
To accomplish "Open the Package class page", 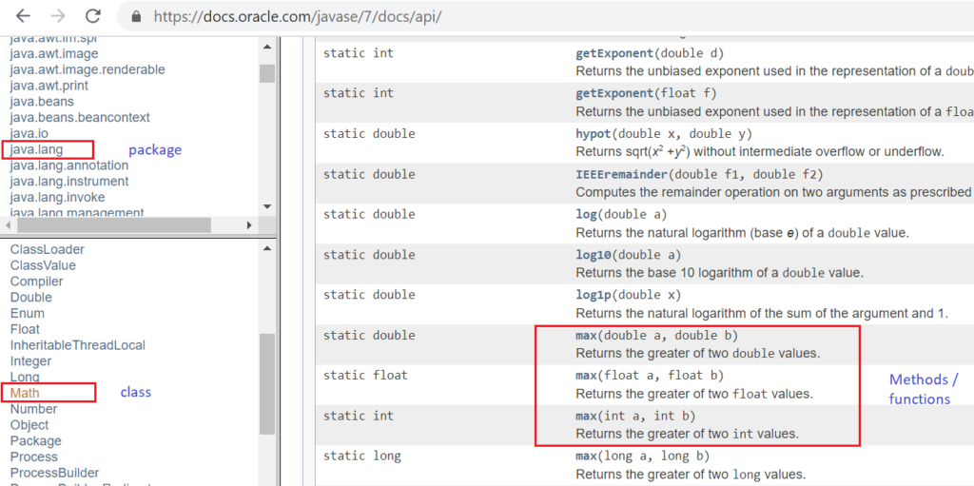I will [x=36, y=440].
